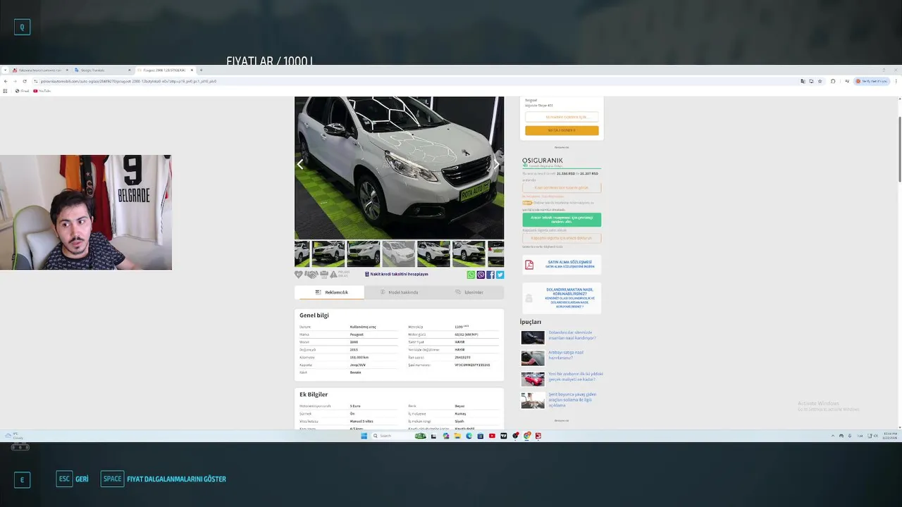Select the Reklamcılık tab
The width and height of the screenshot is (902, 507).
[330, 292]
